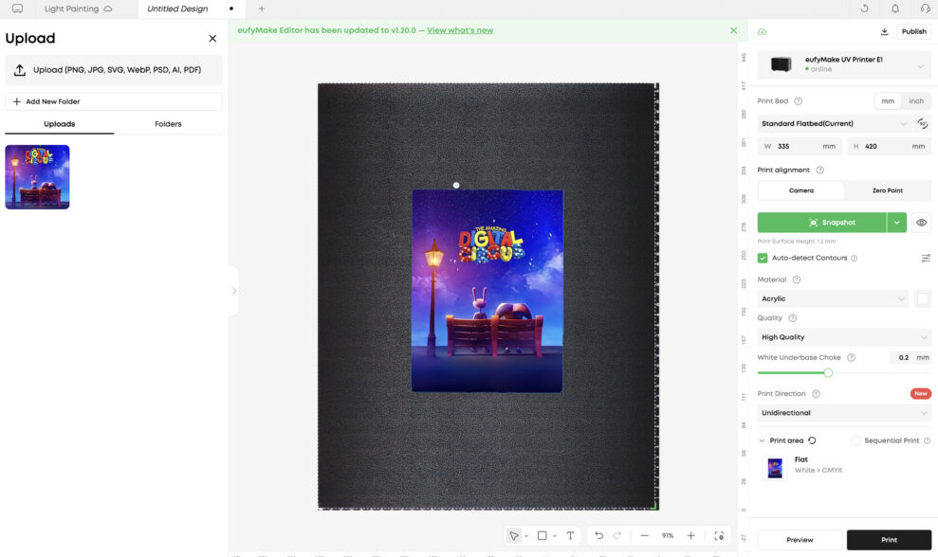Toggle the snapshot eye visibility icon

921,223
